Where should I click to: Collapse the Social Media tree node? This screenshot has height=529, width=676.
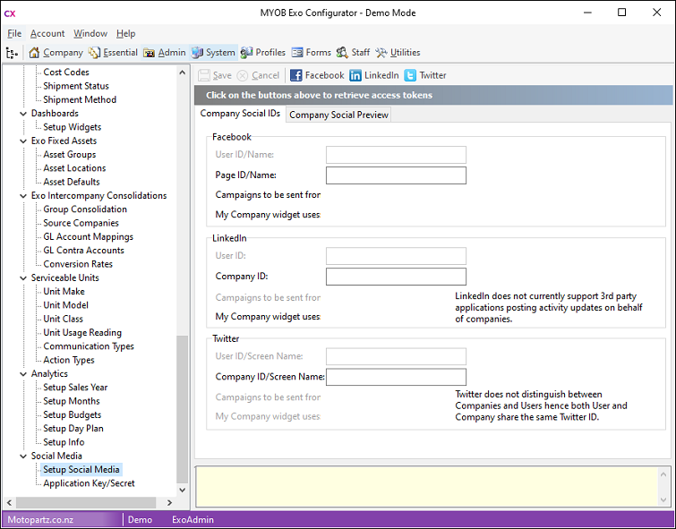(x=23, y=456)
